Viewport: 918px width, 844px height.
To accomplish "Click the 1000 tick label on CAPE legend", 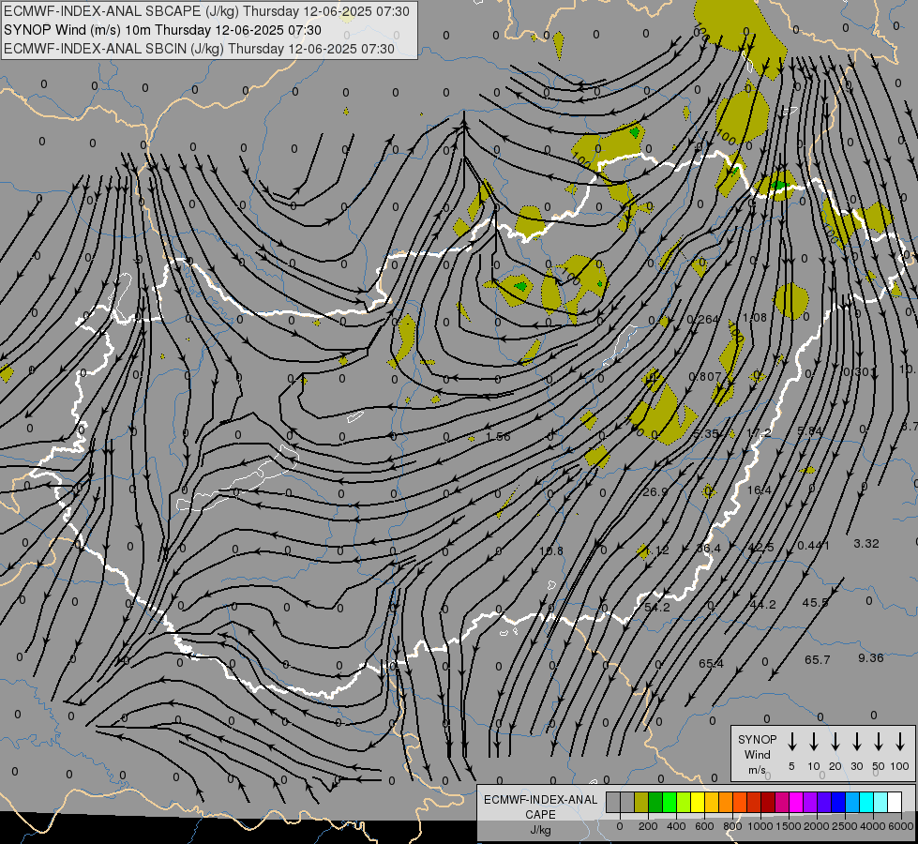I will click(x=760, y=826).
